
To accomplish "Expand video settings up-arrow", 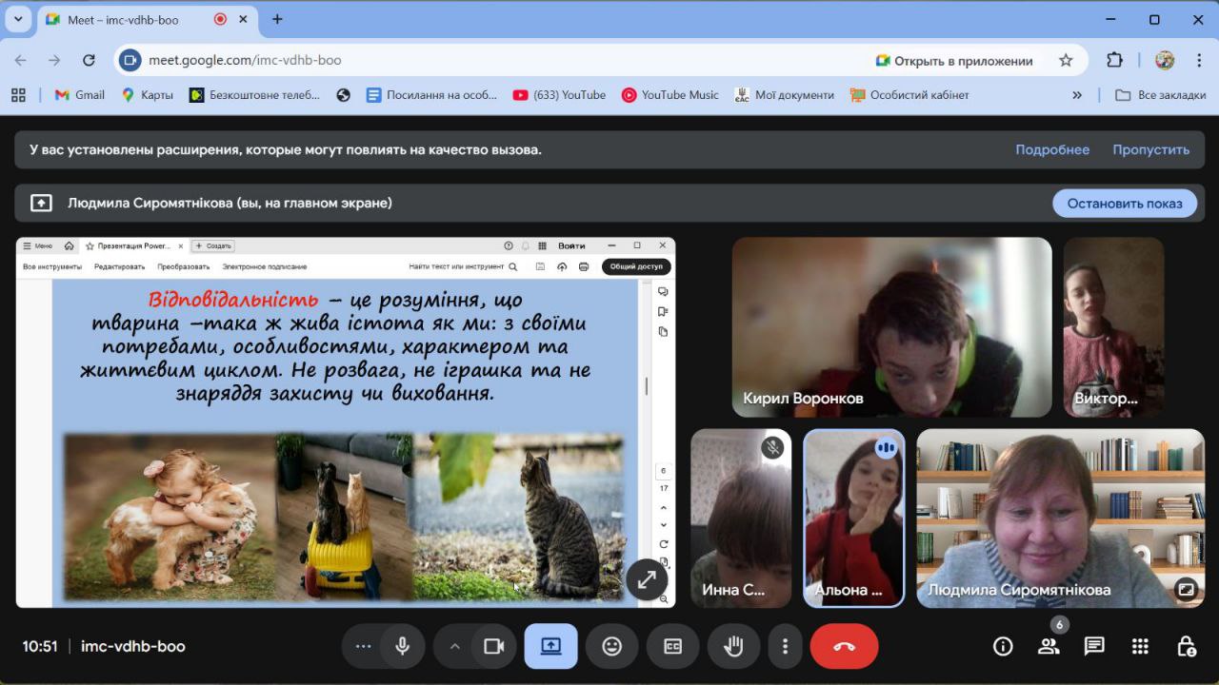I will pyautogui.click(x=454, y=646).
